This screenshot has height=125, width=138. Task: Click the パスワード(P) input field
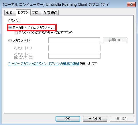click(74, 48)
